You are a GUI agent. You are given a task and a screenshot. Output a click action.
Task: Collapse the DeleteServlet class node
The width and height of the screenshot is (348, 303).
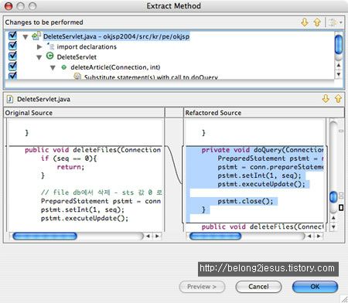pyautogui.click(x=39, y=57)
